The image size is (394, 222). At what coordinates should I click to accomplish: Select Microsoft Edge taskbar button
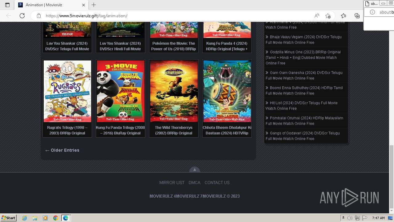point(66,218)
